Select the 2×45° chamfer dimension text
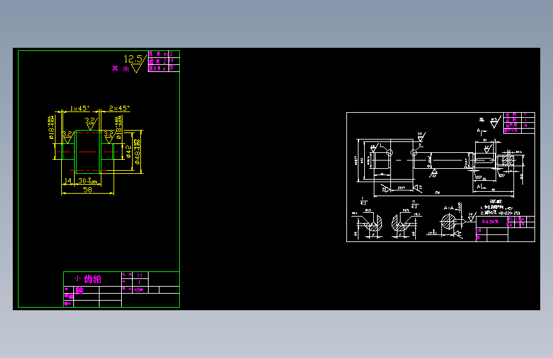 click(x=119, y=108)
